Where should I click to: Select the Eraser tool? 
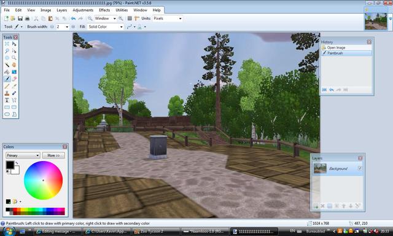tap(14, 79)
